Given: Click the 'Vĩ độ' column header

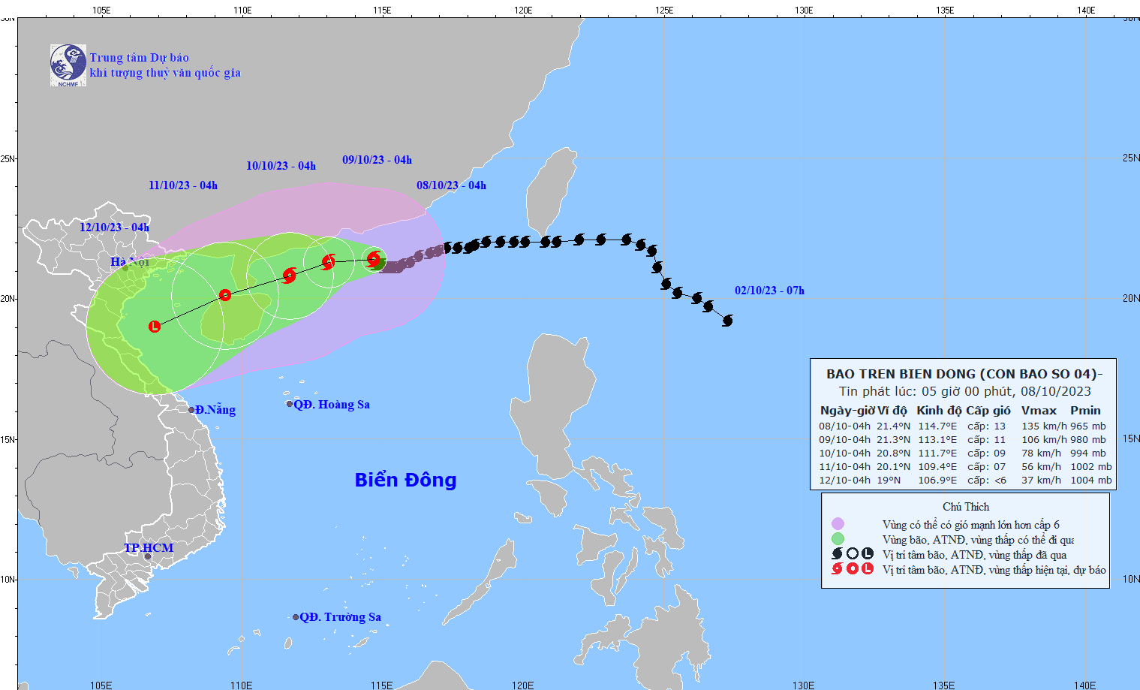Looking at the screenshot, I should tap(892, 411).
